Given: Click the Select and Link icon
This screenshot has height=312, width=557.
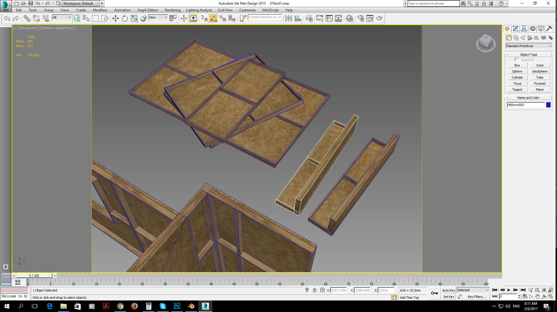Looking at the screenshot, I should (x=27, y=18).
